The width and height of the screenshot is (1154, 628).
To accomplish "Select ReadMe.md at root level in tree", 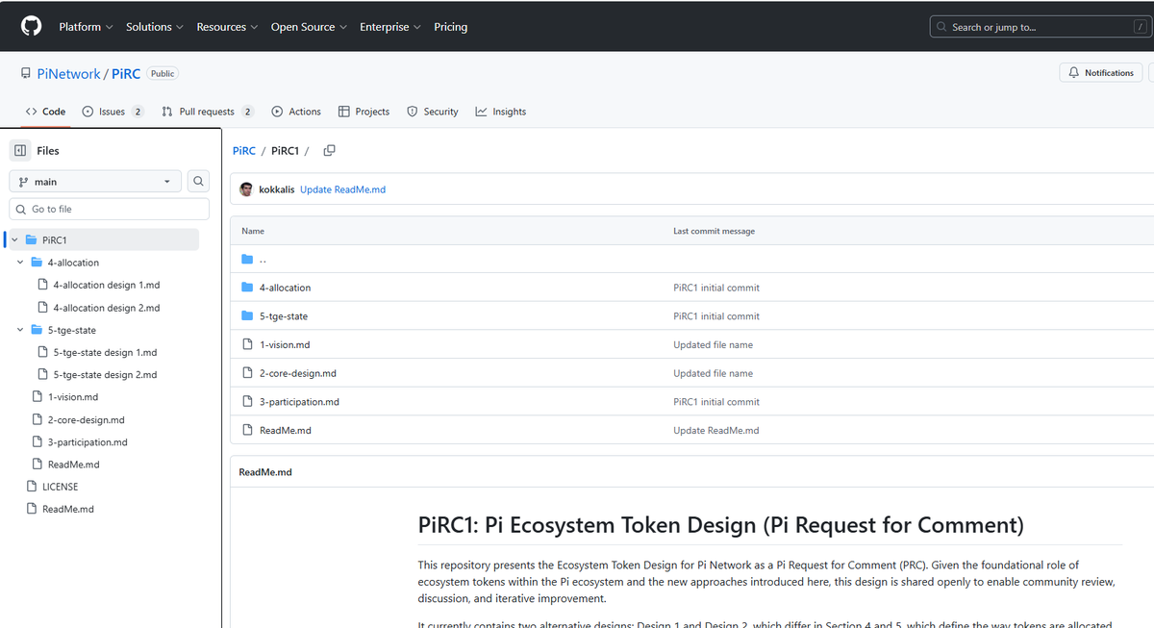I will [x=67, y=510].
